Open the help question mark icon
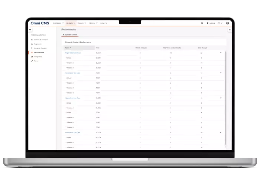Screen dimensions: 260x185 point(227,23)
